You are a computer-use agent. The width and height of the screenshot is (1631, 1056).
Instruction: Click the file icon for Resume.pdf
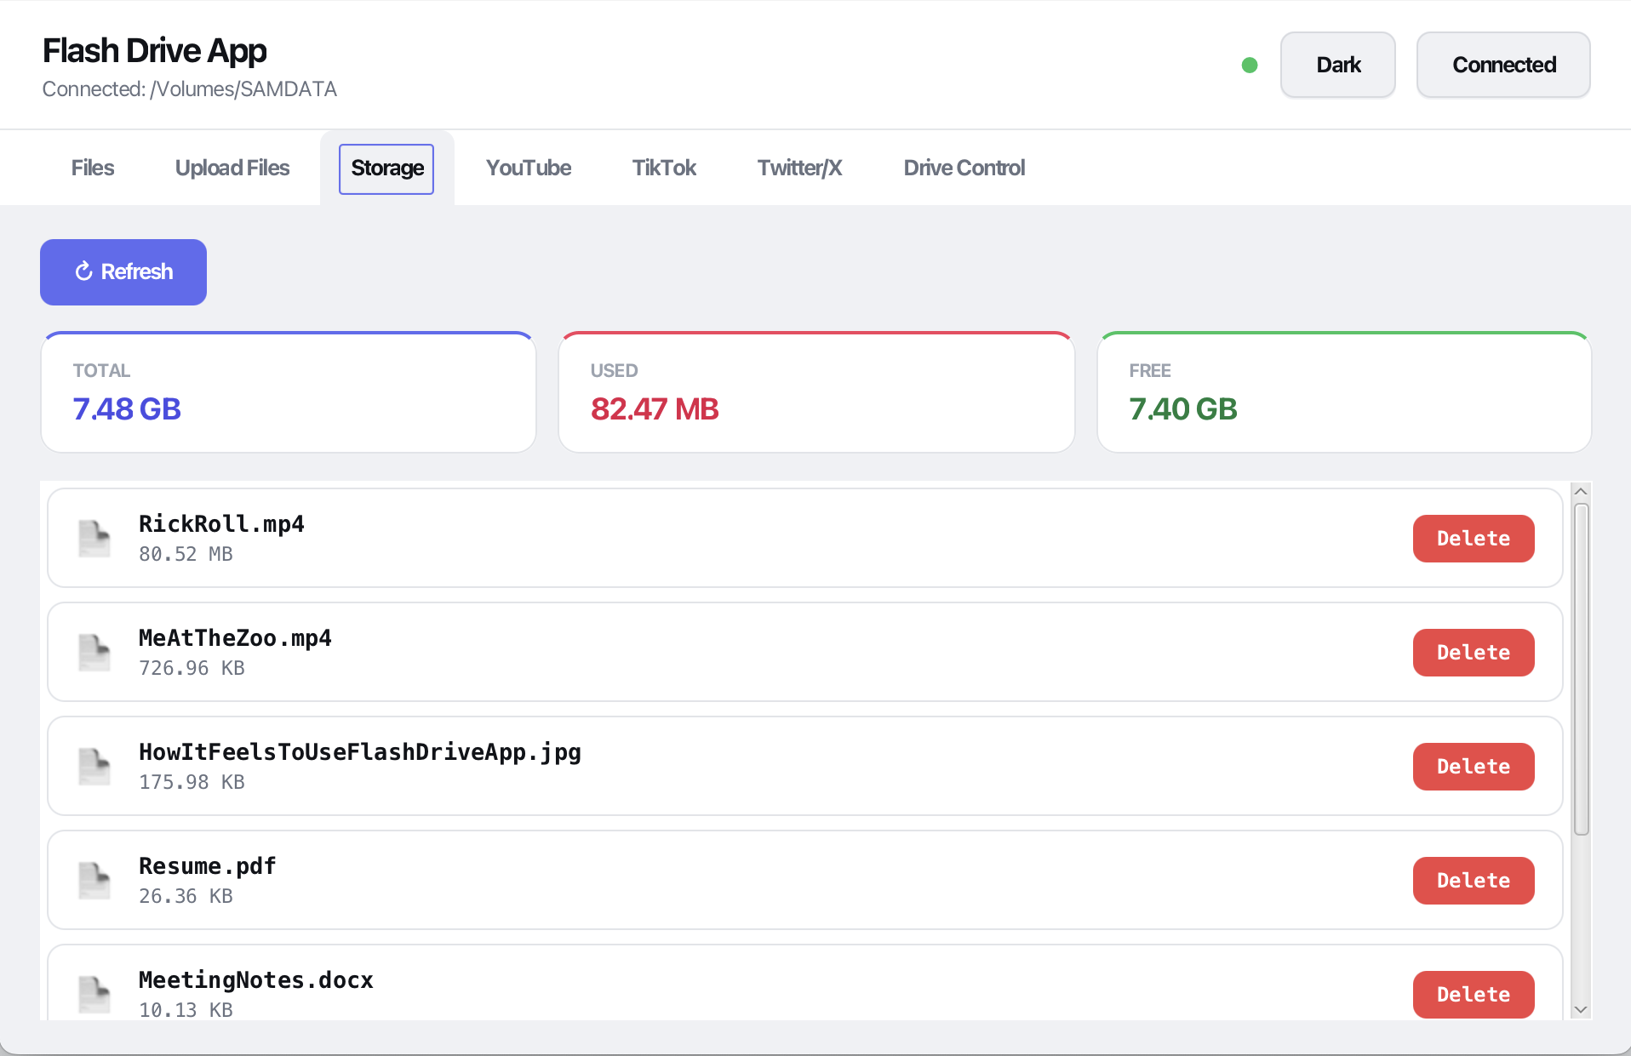pyautogui.click(x=94, y=880)
